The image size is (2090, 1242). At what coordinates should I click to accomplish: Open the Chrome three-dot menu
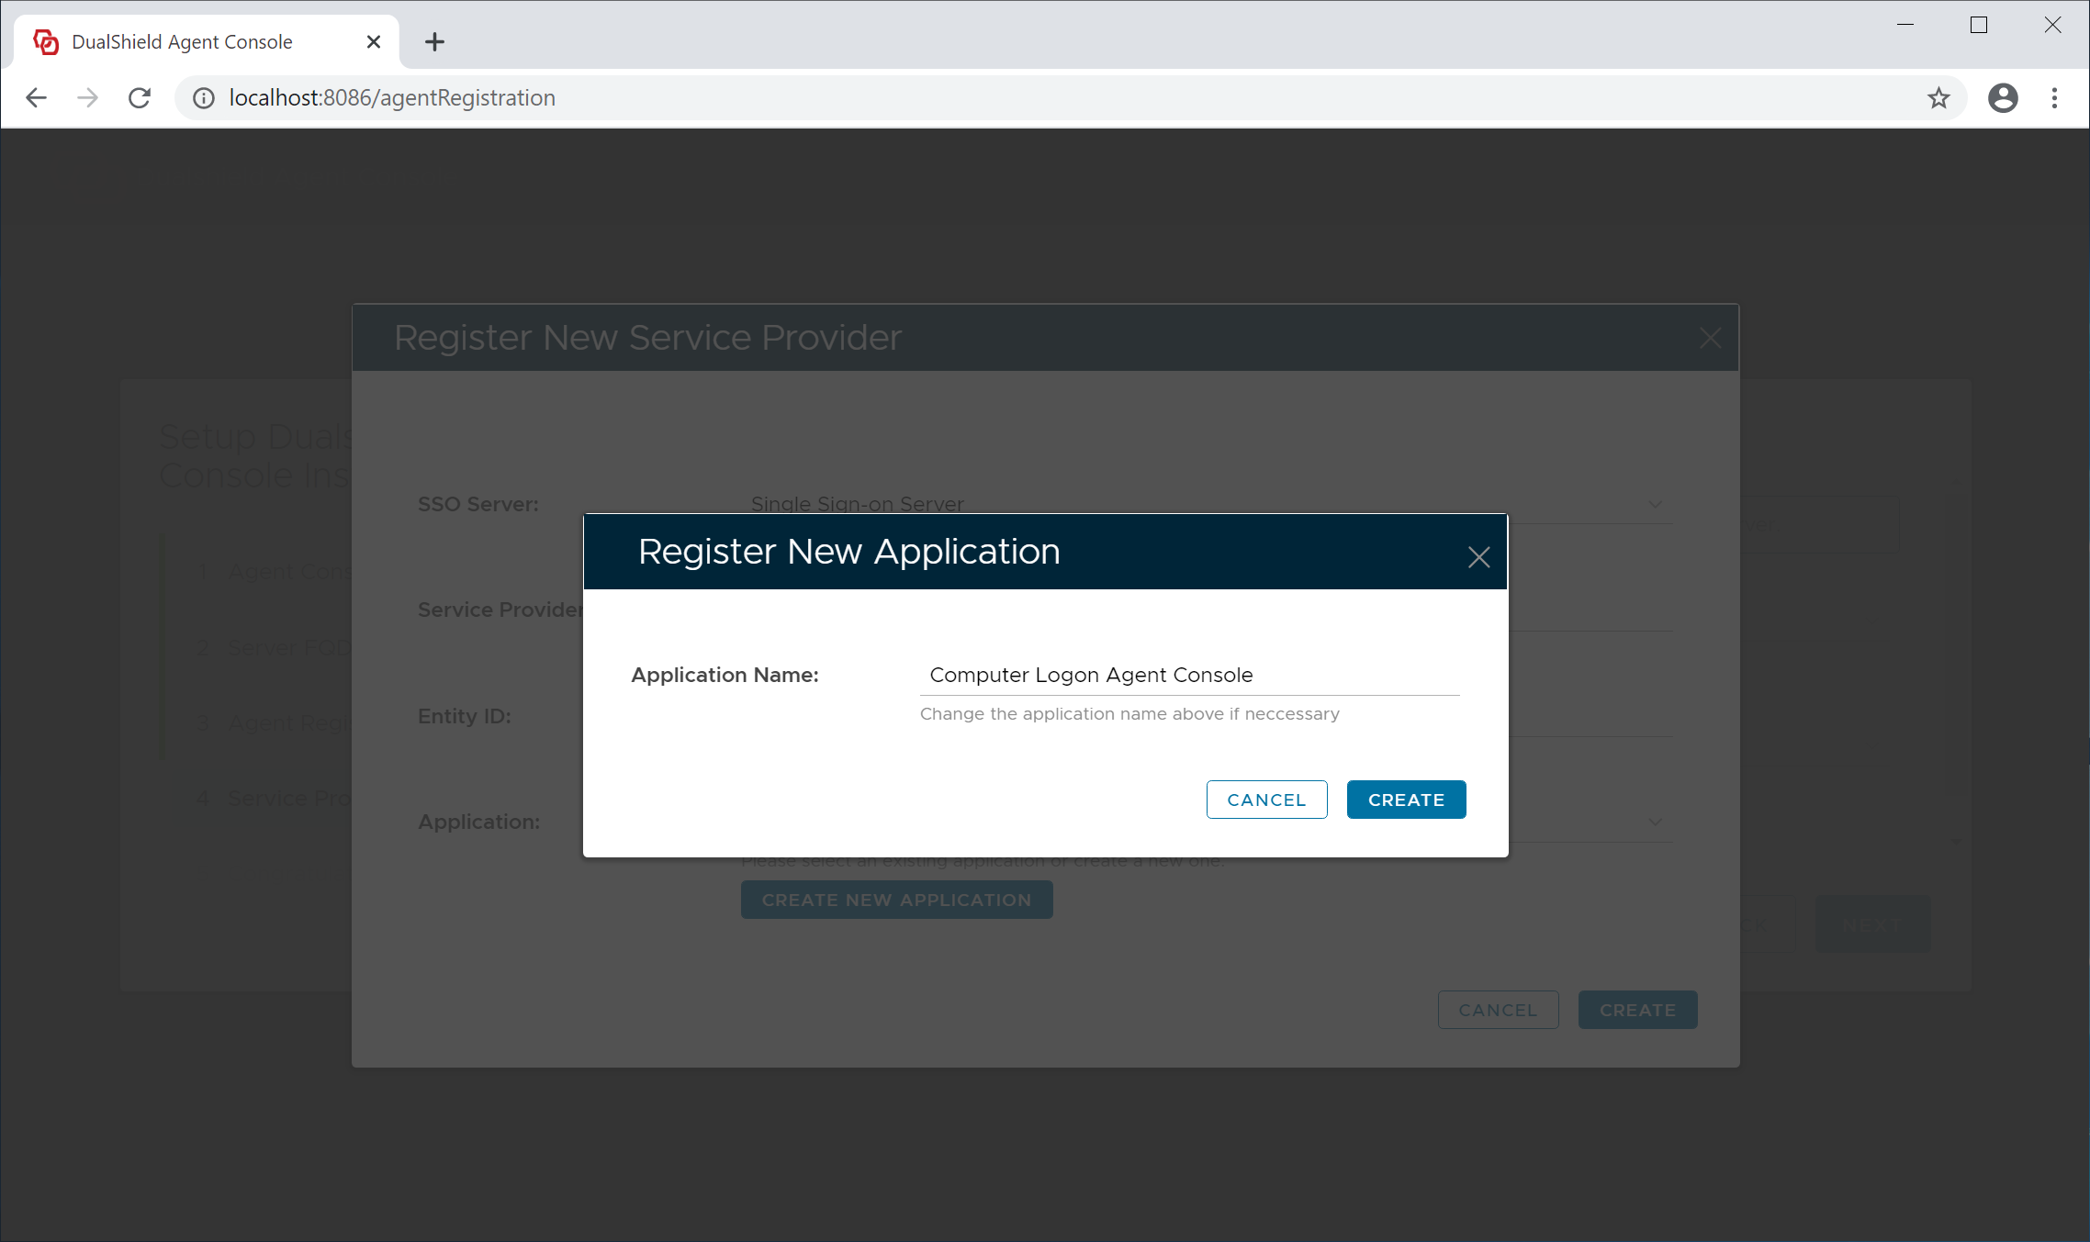point(2055,98)
